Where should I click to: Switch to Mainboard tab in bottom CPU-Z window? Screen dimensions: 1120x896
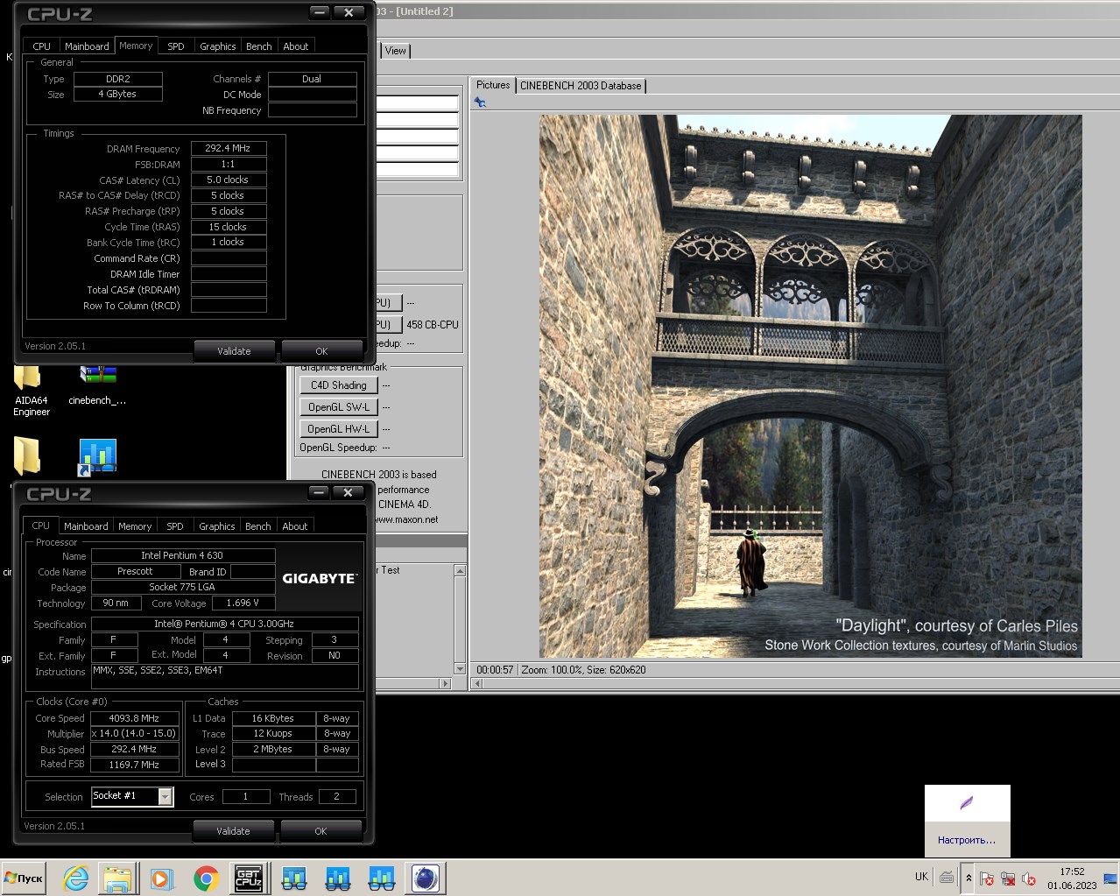tap(86, 526)
